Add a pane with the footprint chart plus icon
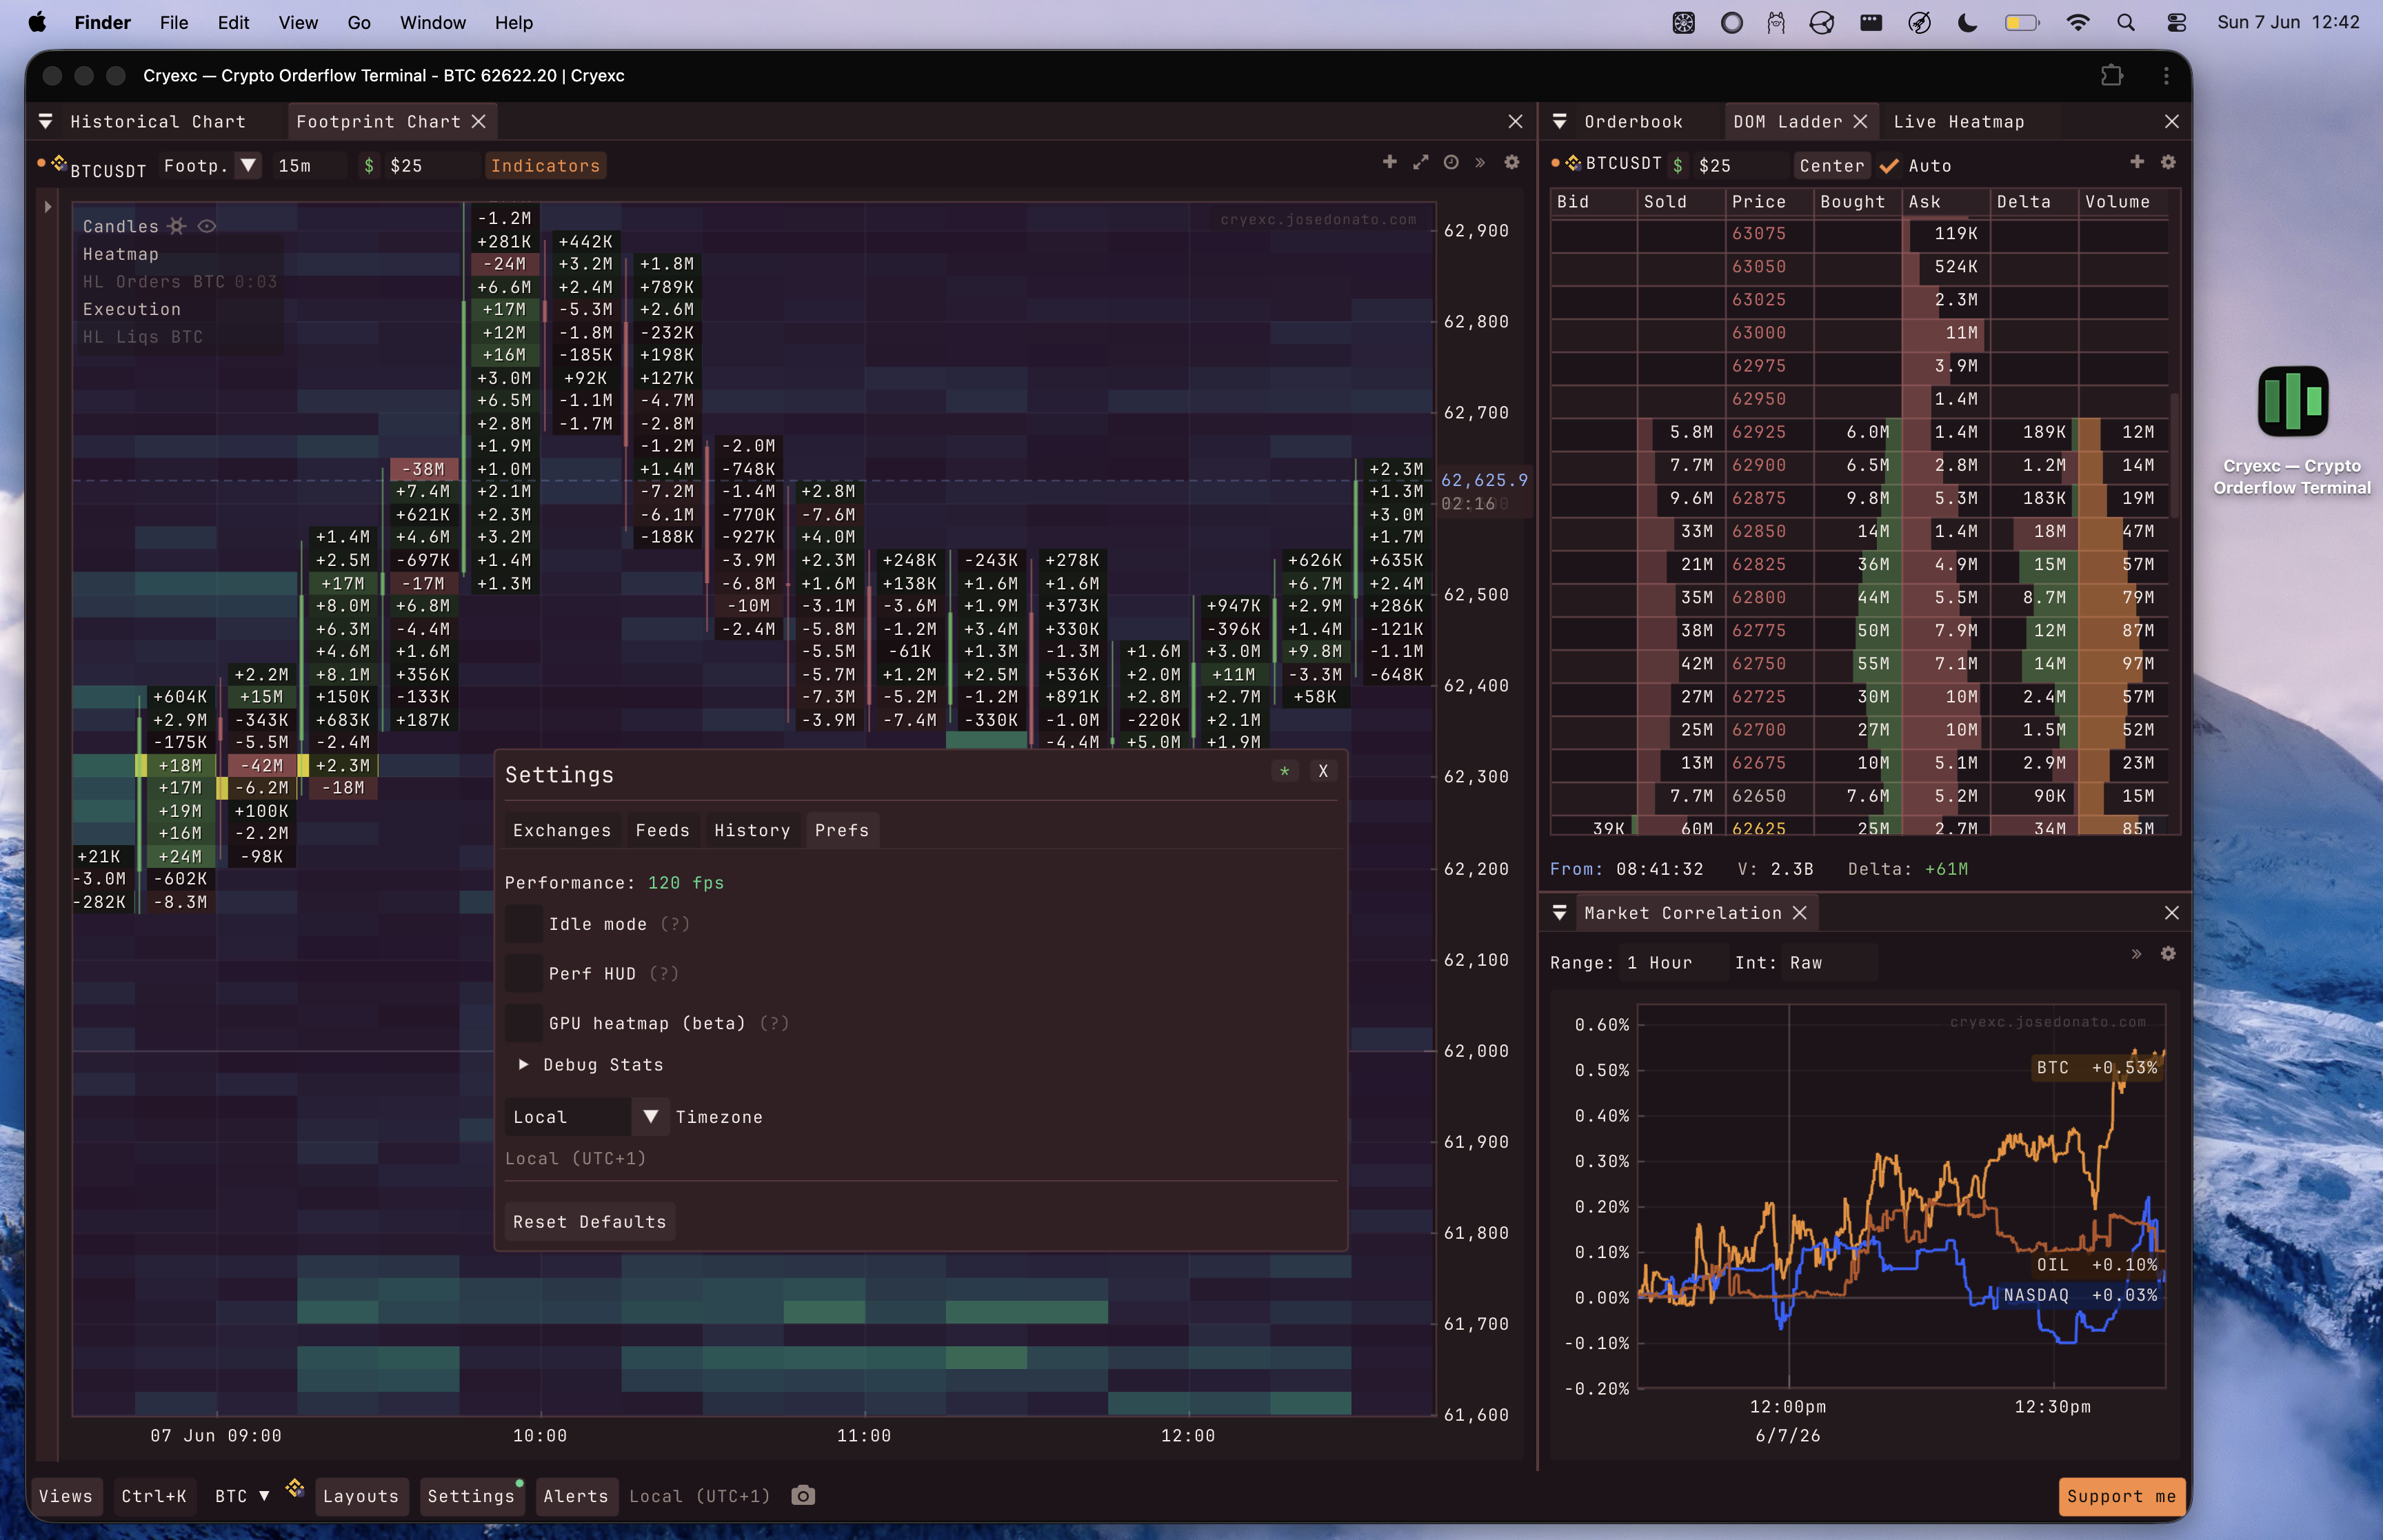 pos(1389,162)
